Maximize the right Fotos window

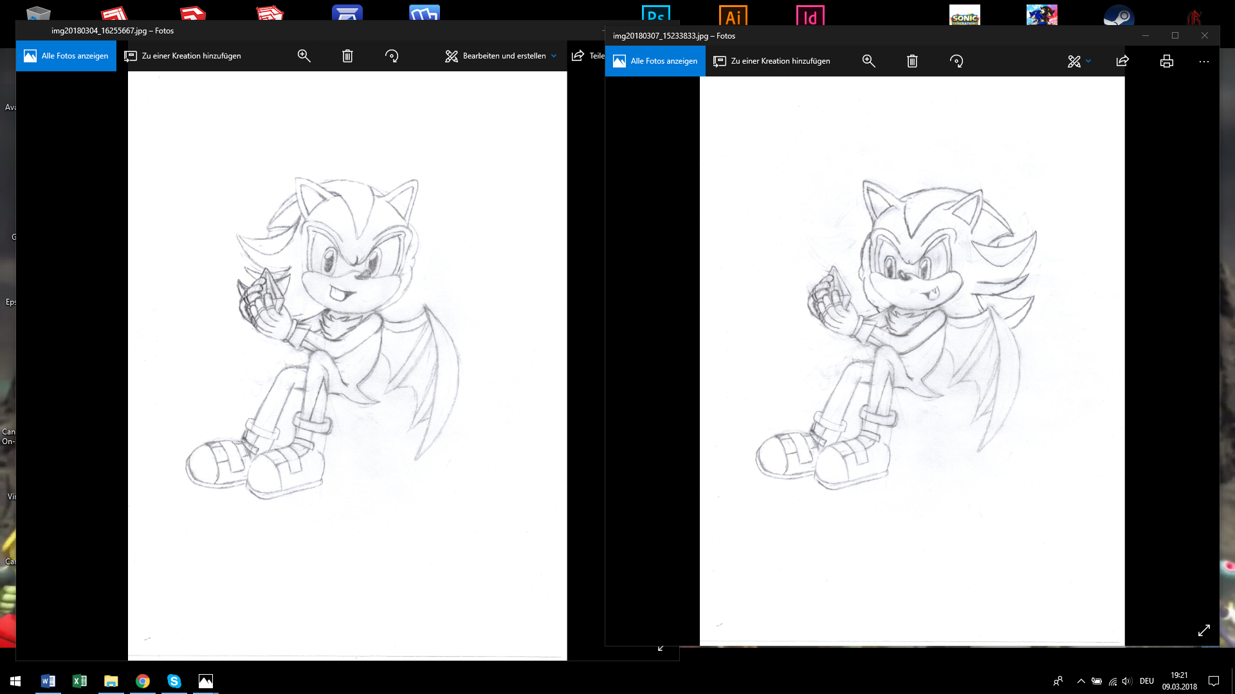[x=1175, y=35]
